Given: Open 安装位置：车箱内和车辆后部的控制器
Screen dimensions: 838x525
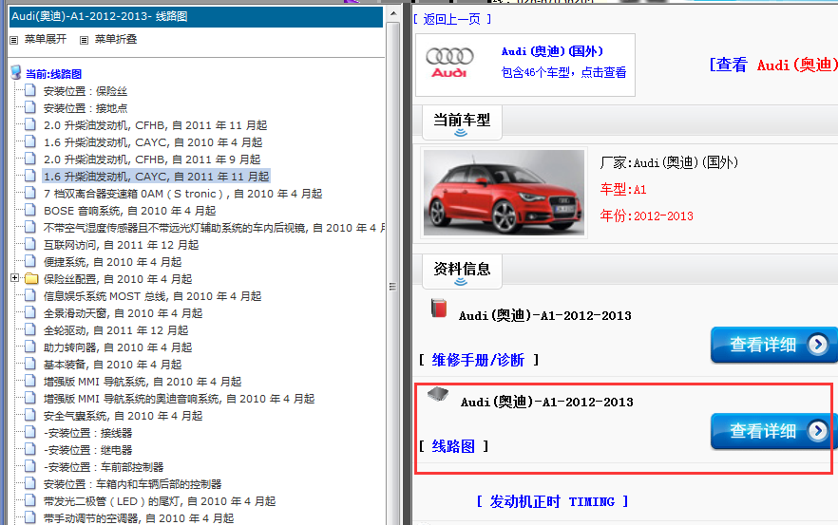Looking at the screenshot, I should (133, 484).
